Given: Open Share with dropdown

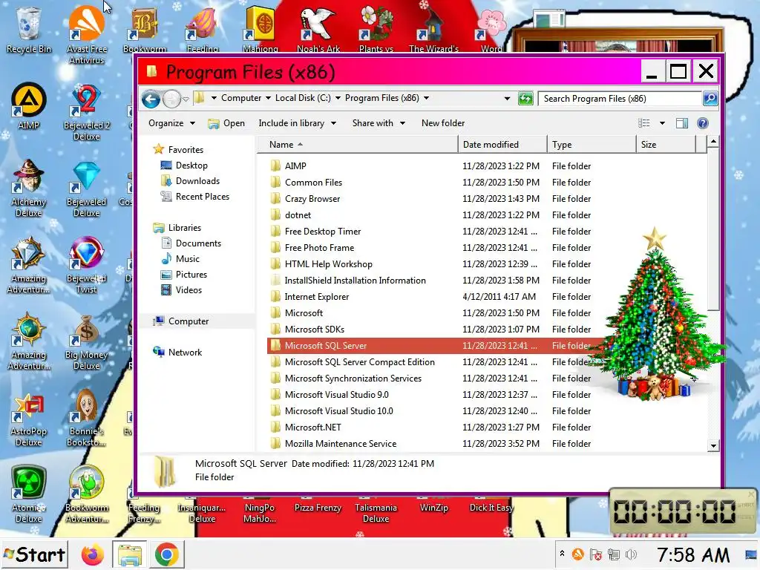Looking at the screenshot, I should click(x=379, y=123).
